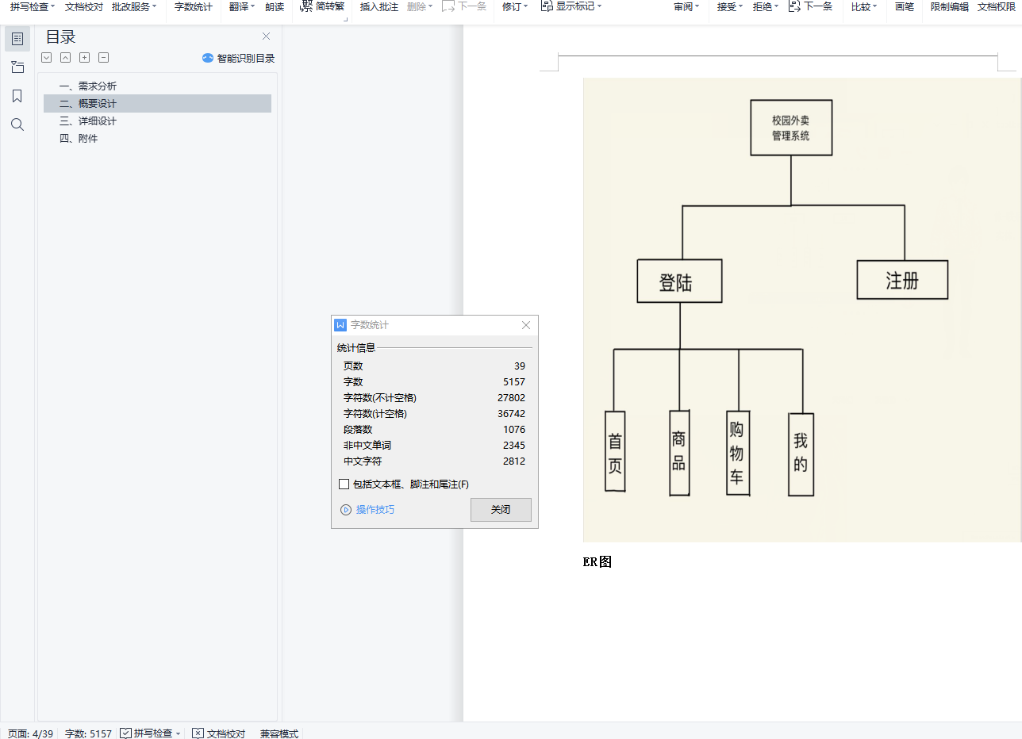Click the 字符数(不计空格) value 27802
Image resolution: width=1022 pixels, height=739 pixels.
[511, 398]
